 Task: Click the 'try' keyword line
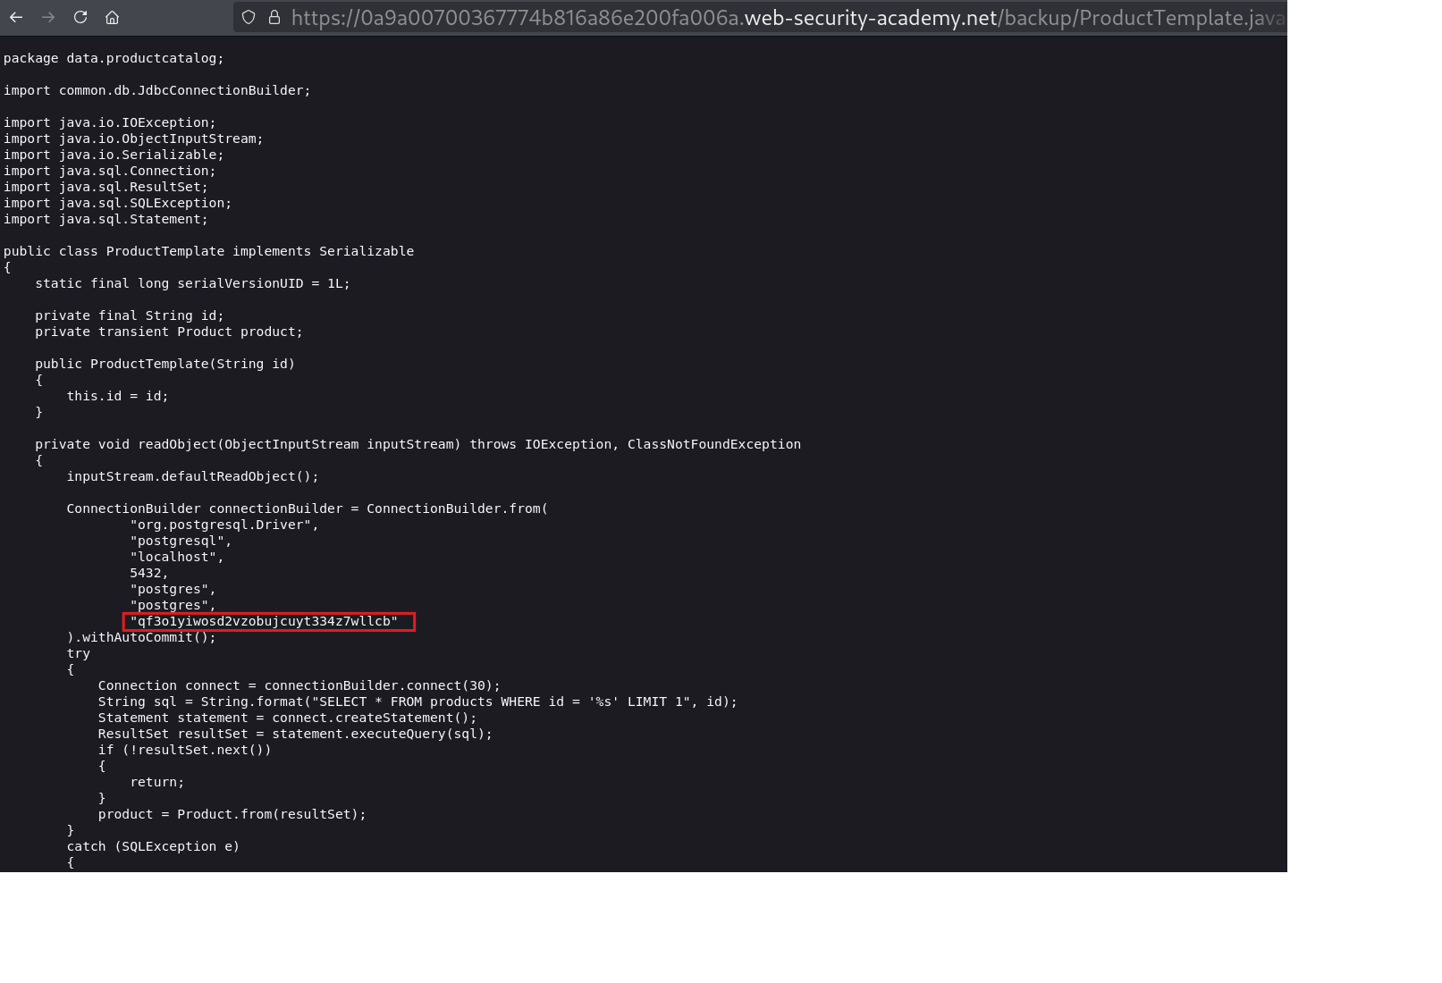pyautogui.click(x=78, y=653)
